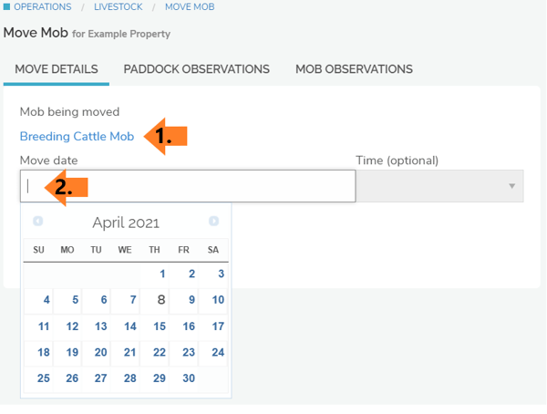Click the Move Mob breadcrumb
Screen dimensions: 547x414
[x=190, y=7]
